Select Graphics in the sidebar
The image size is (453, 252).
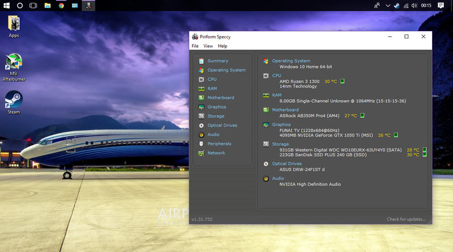pos(217,107)
